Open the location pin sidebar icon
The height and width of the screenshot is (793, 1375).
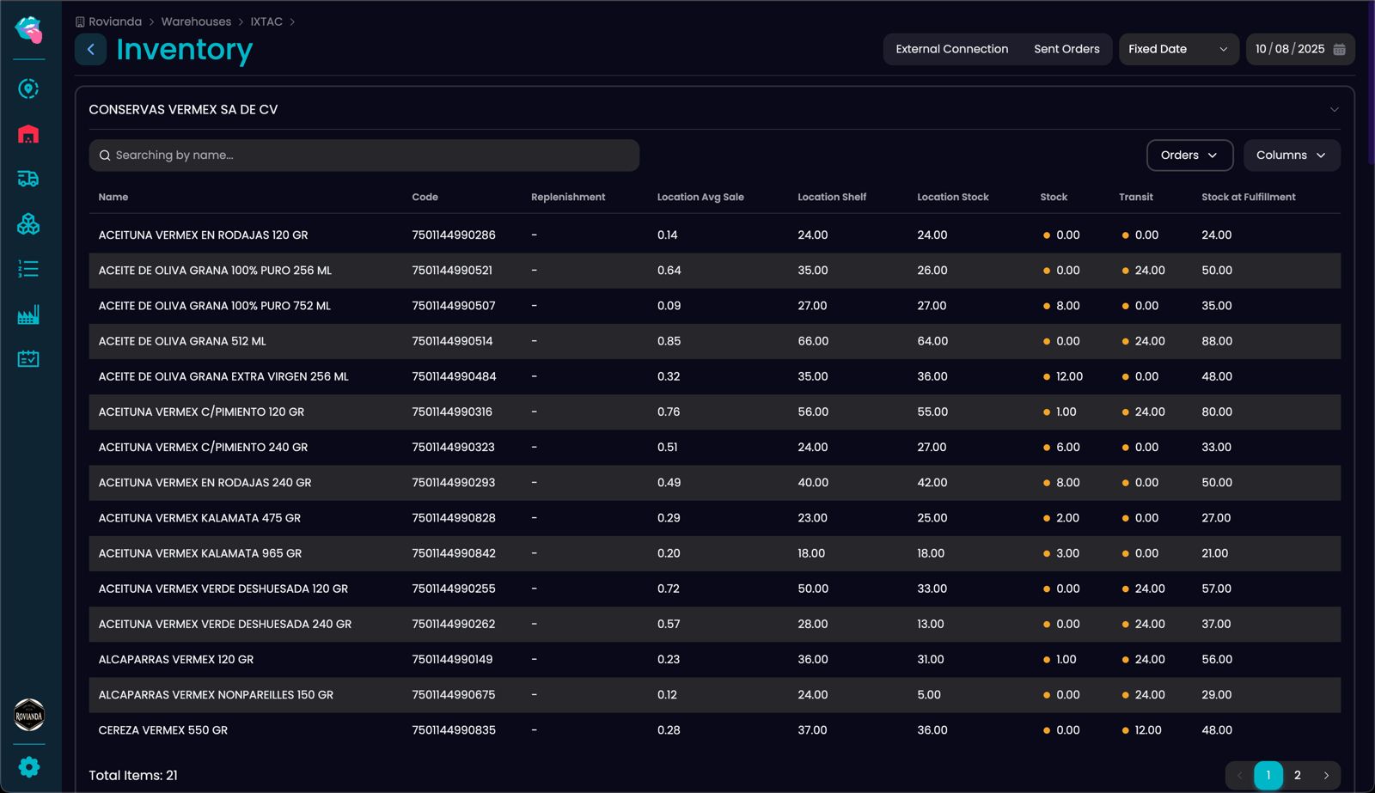[28, 89]
